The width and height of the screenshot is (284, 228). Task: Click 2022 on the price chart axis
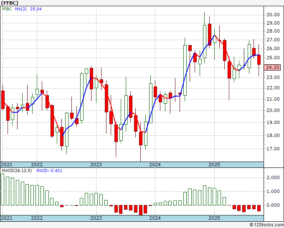(x=37, y=165)
